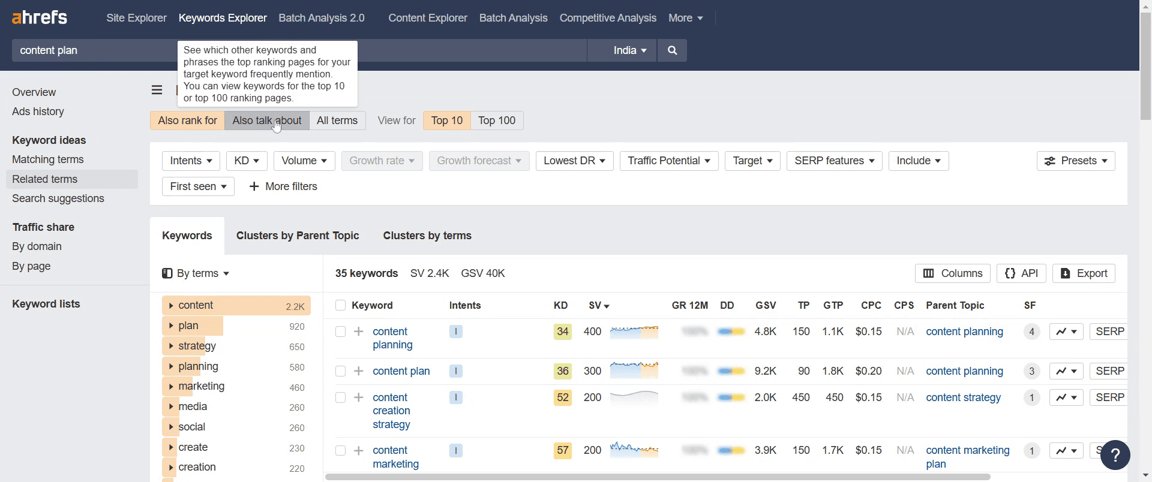The width and height of the screenshot is (1152, 482).
Task: Click SV sparkline for 'content planning'
Action: tap(634, 332)
